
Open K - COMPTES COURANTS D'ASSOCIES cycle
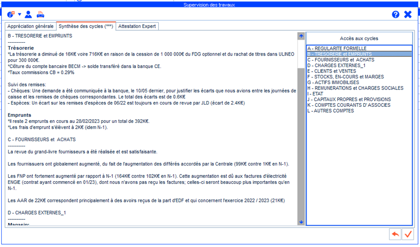pos(349,105)
